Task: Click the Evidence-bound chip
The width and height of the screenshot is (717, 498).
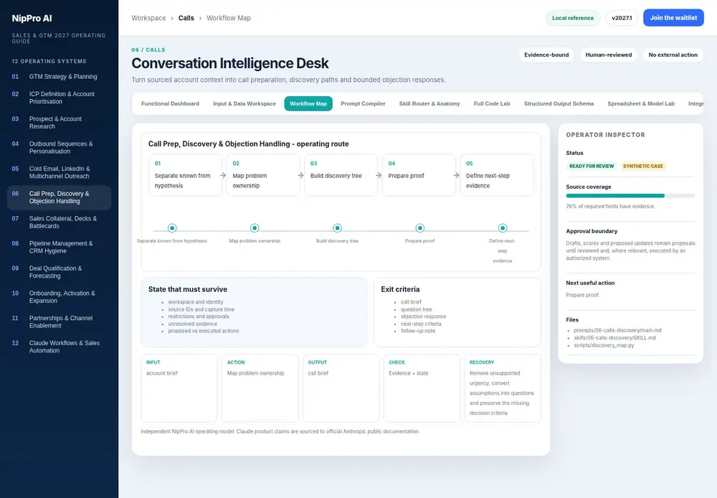Action: [546, 55]
